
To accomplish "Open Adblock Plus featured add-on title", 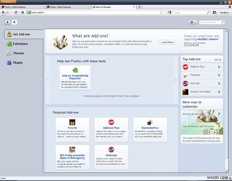I will click(111, 128).
